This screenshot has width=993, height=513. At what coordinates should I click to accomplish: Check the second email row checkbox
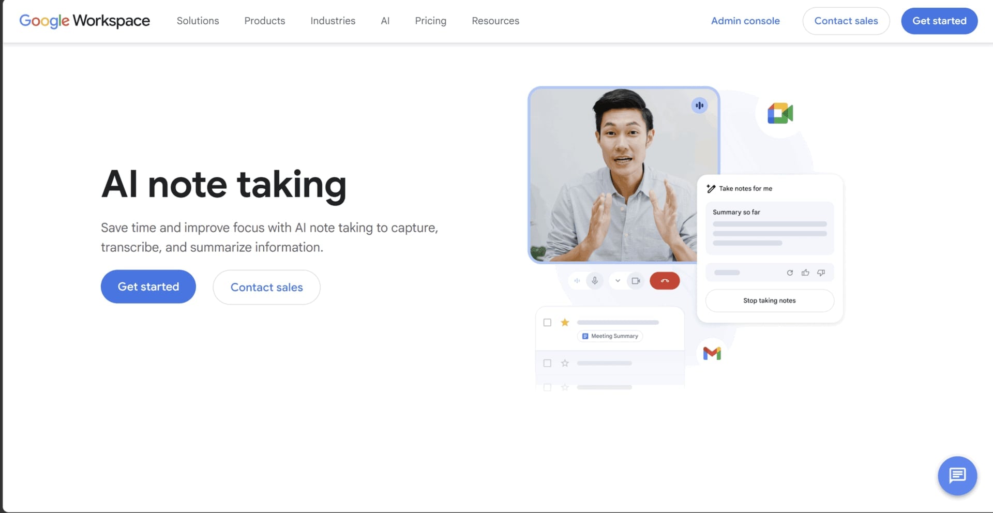pos(547,363)
